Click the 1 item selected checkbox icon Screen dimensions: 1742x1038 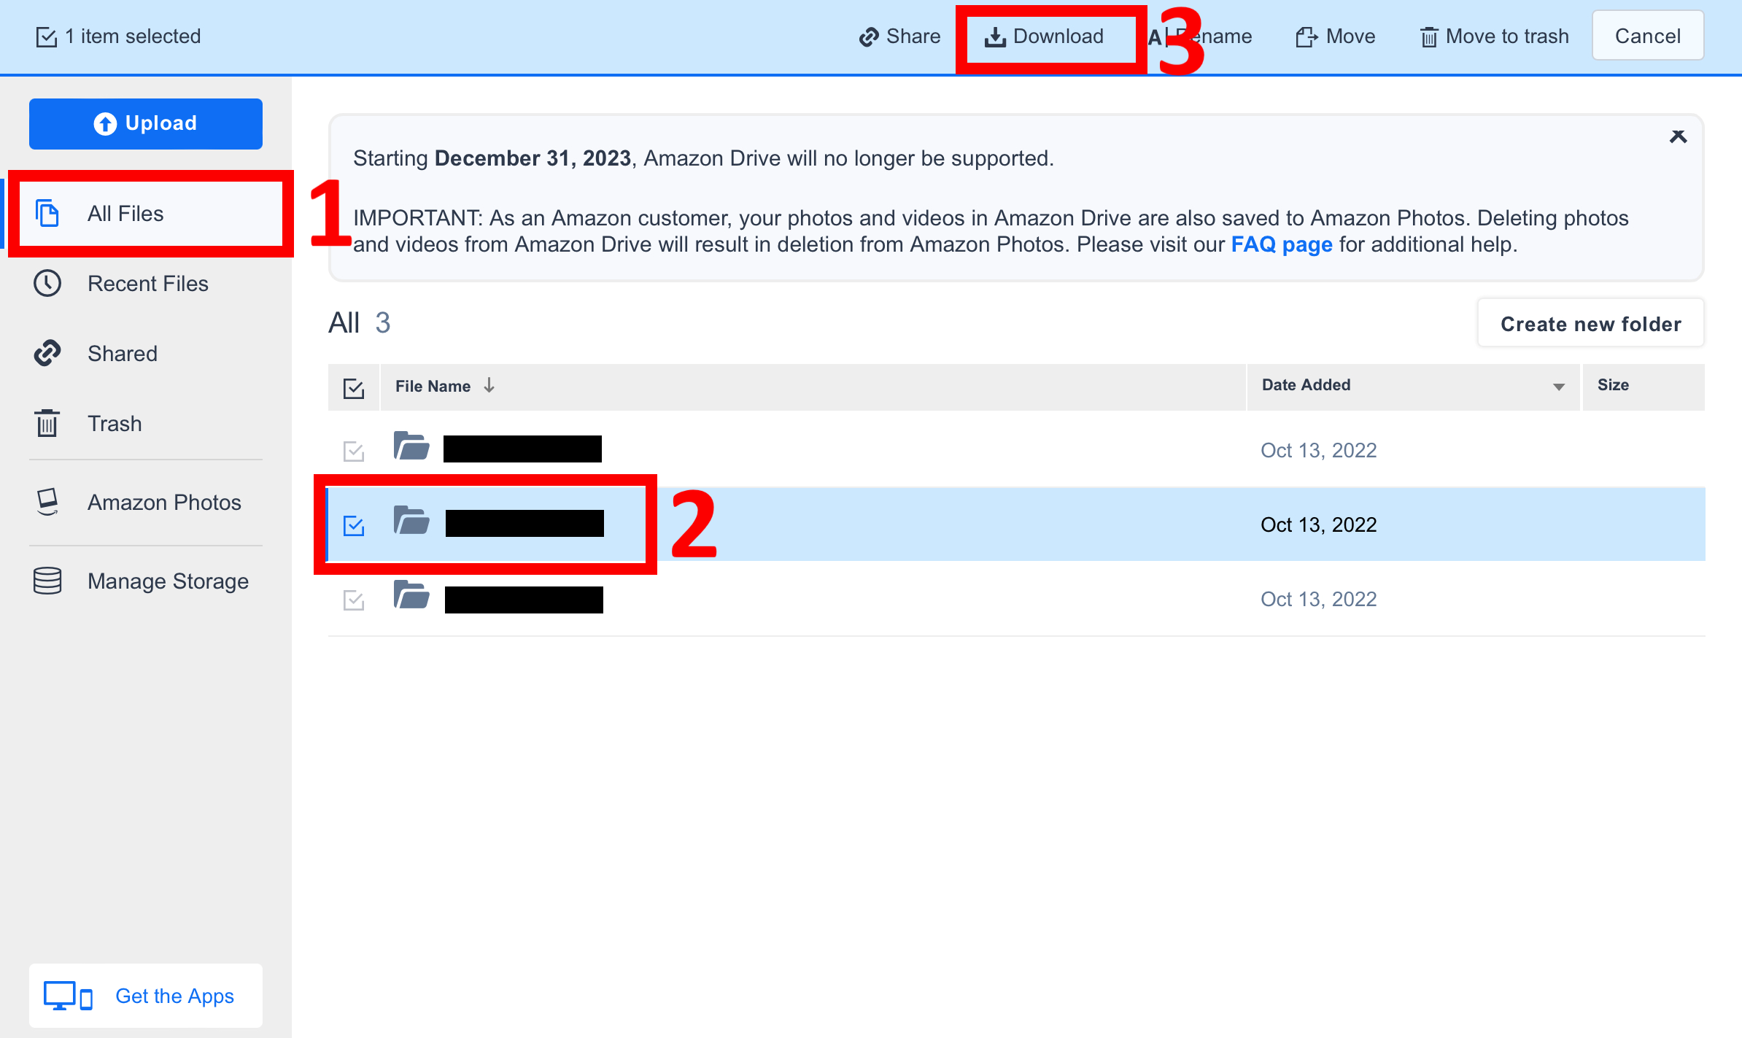pyautogui.click(x=47, y=36)
